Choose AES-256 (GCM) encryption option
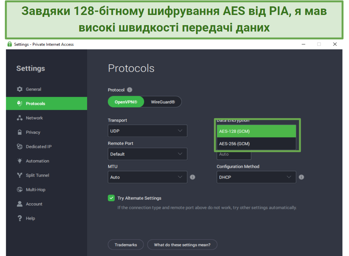 click(x=256, y=144)
